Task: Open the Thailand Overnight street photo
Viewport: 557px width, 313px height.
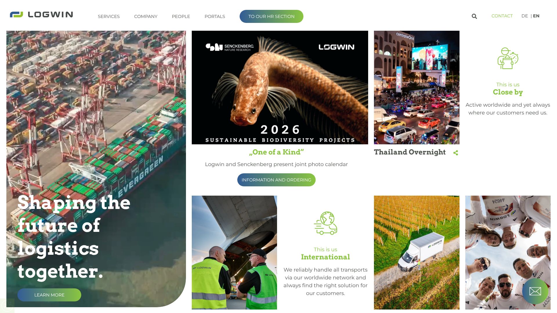Action: [x=417, y=88]
